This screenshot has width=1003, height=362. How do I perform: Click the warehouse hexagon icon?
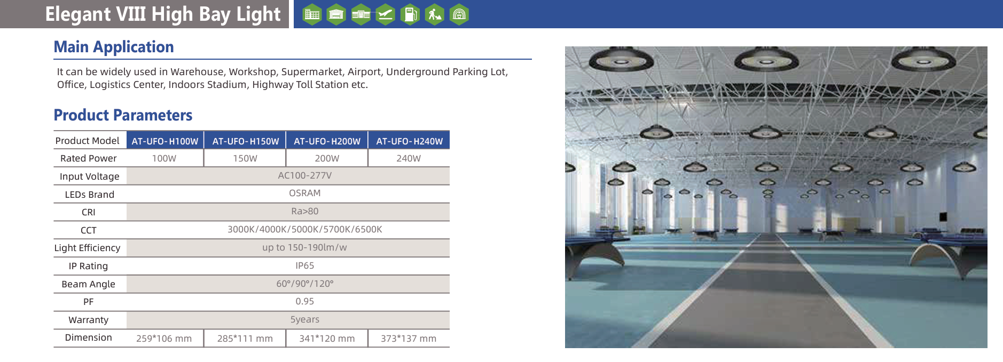click(336, 14)
